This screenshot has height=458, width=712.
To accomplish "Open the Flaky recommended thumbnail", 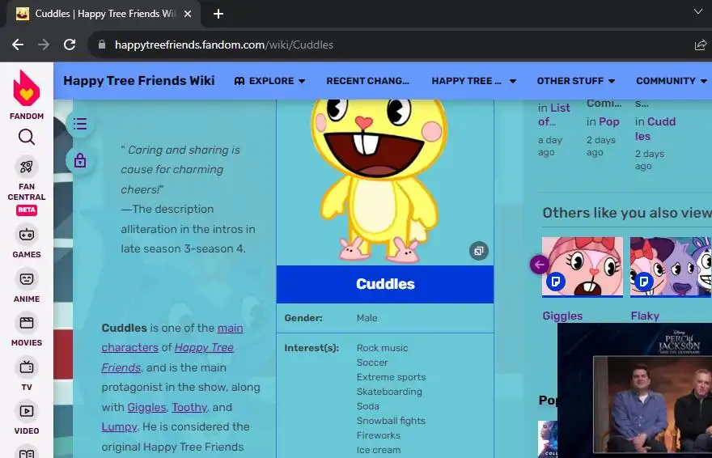I will [671, 267].
